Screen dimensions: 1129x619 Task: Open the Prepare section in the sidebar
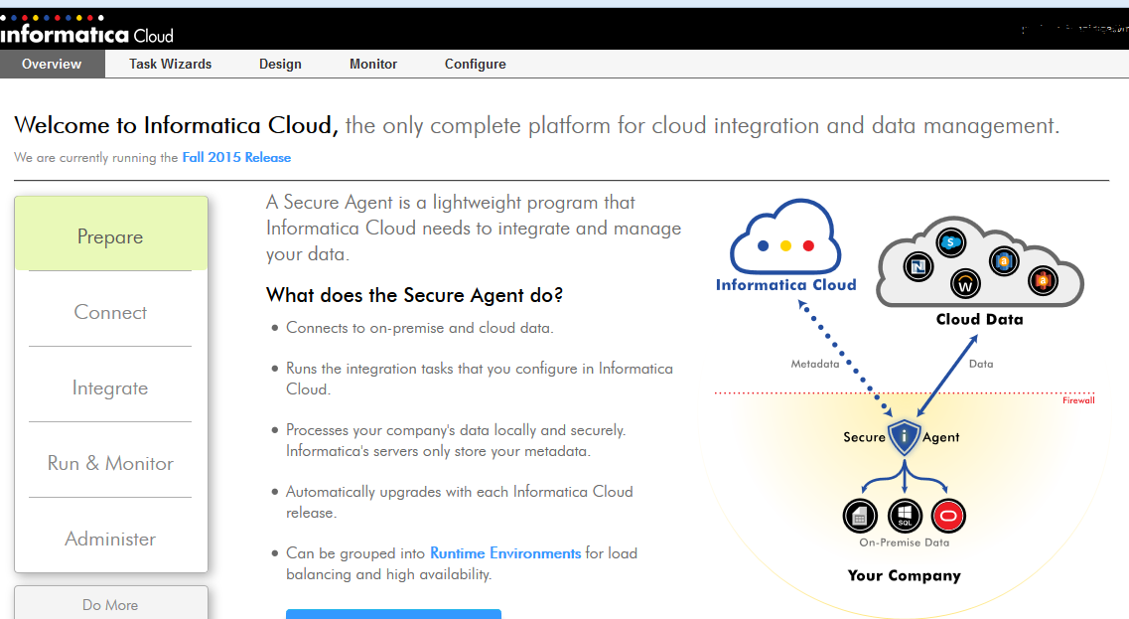[109, 236]
